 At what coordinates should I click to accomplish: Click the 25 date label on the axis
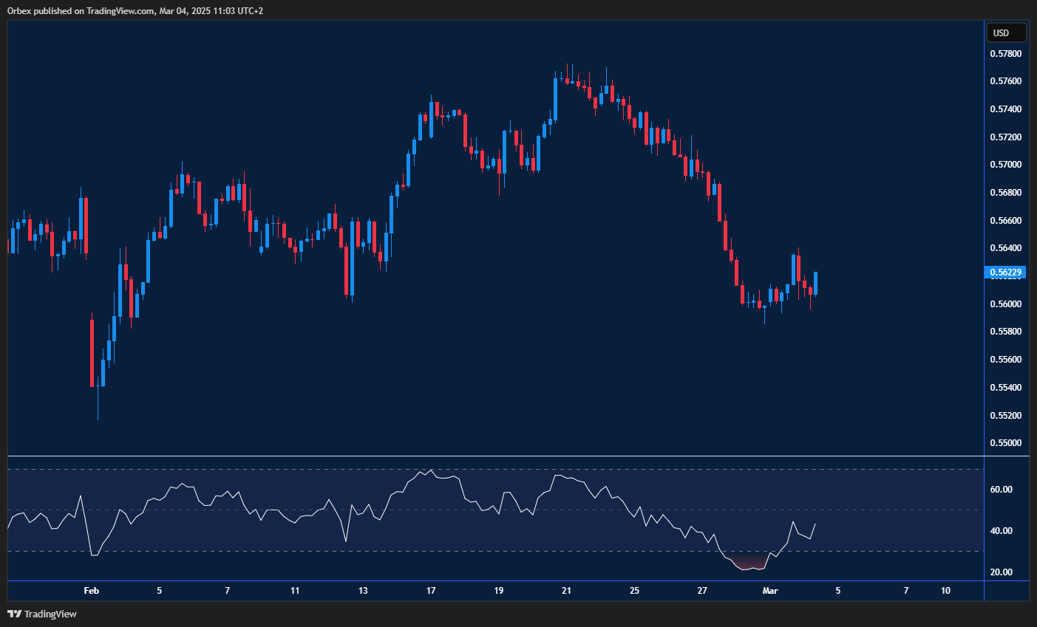[x=634, y=591]
